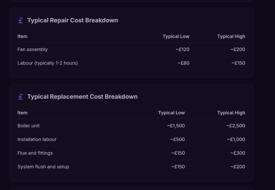
Task: Select the Boiler unit row label
Action: click(29, 126)
